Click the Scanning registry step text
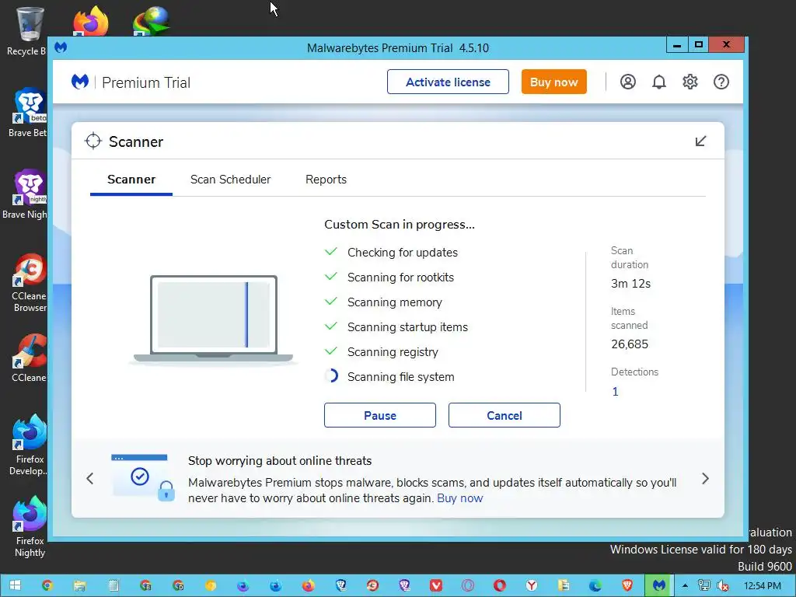Image resolution: width=796 pixels, height=597 pixels. click(x=393, y=352)
